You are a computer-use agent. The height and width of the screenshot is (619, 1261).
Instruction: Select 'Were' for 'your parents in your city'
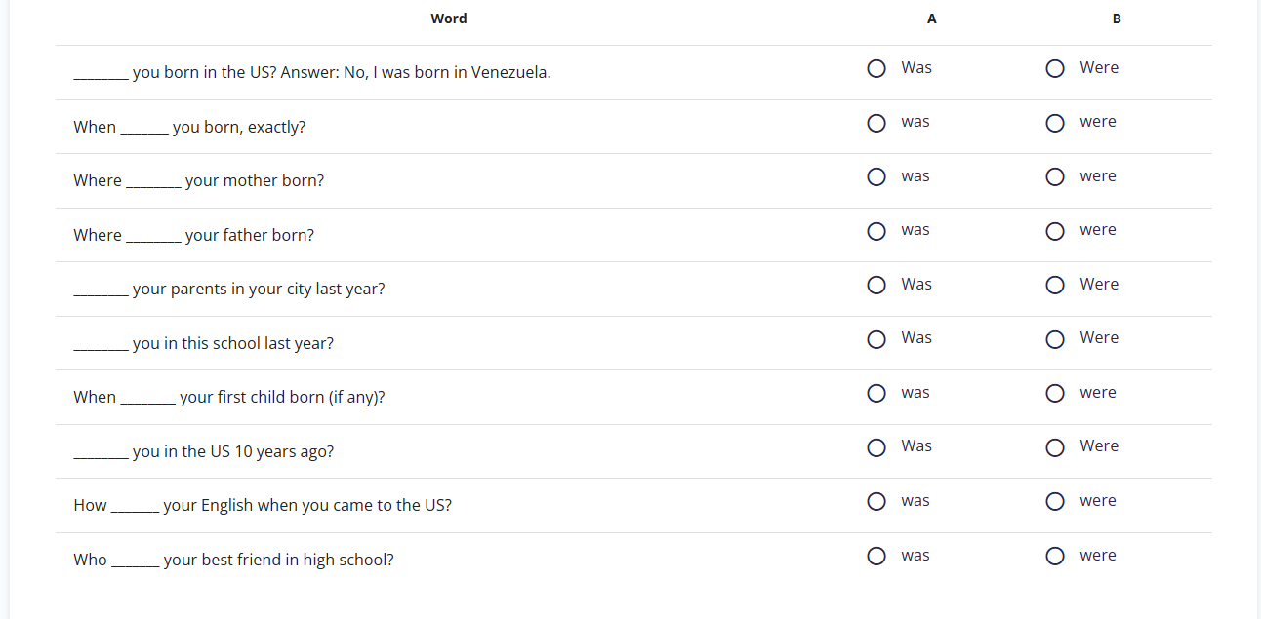click(1055, 285)
